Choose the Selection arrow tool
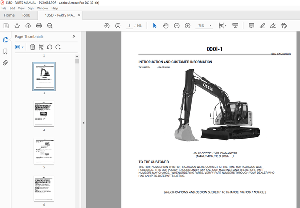The width and height of the screenshot is (300, 208). click(155, 26)
